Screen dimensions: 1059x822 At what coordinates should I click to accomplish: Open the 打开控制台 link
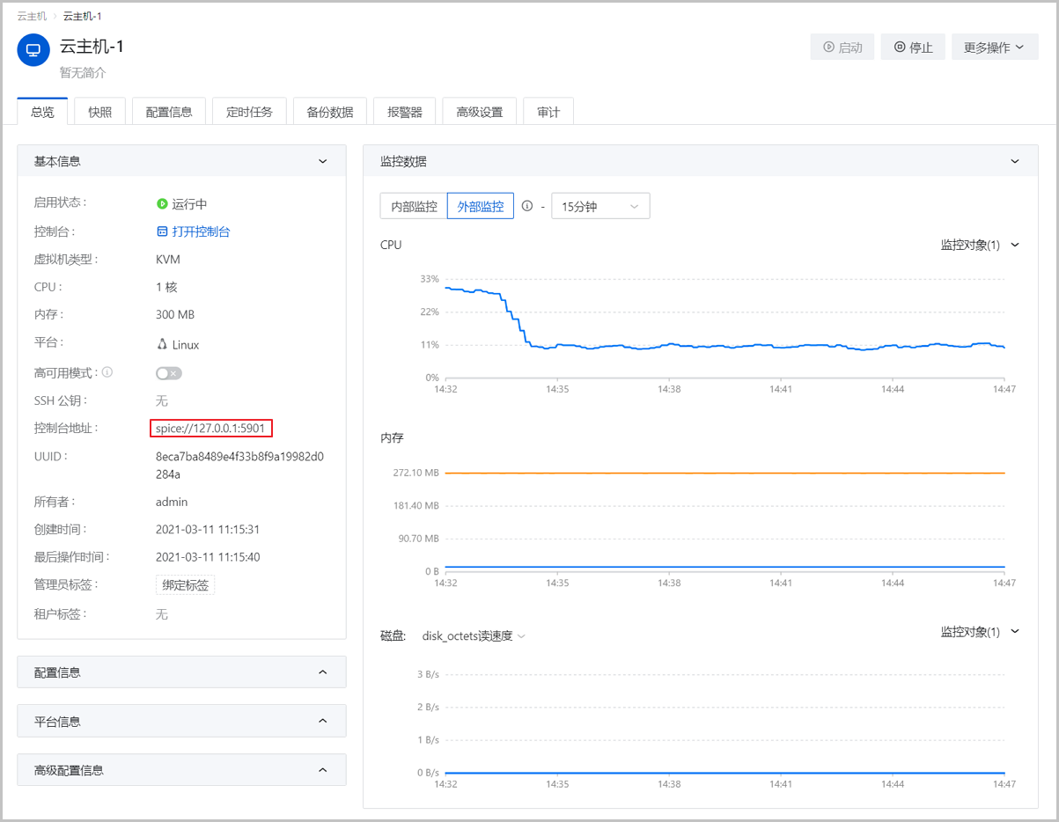(201, 231)
